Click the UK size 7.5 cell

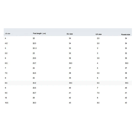point(98,93)
